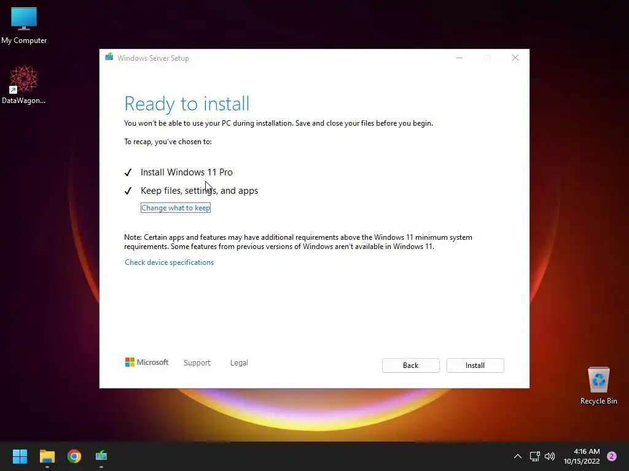Open the clock showing 4:16 AM
629x471 pixels.
point(582,456)
